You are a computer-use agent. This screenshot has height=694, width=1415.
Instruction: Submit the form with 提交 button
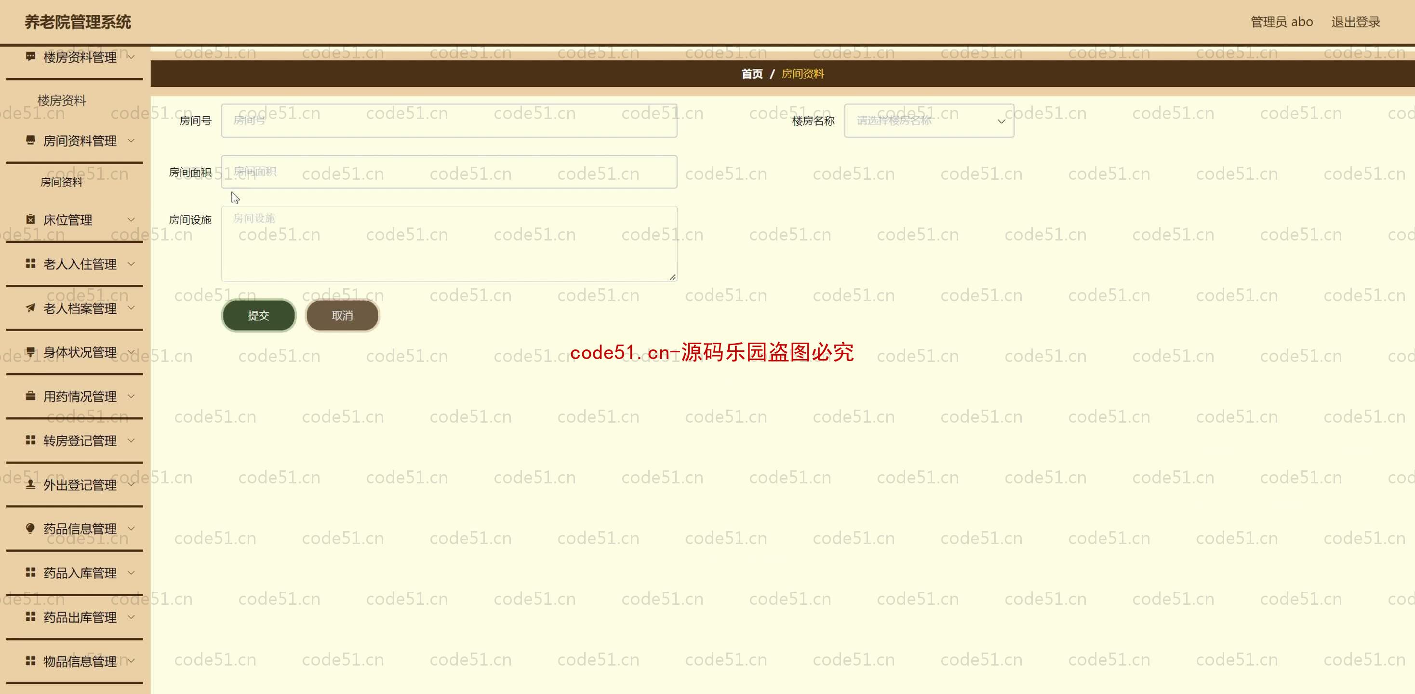[259, 315]
